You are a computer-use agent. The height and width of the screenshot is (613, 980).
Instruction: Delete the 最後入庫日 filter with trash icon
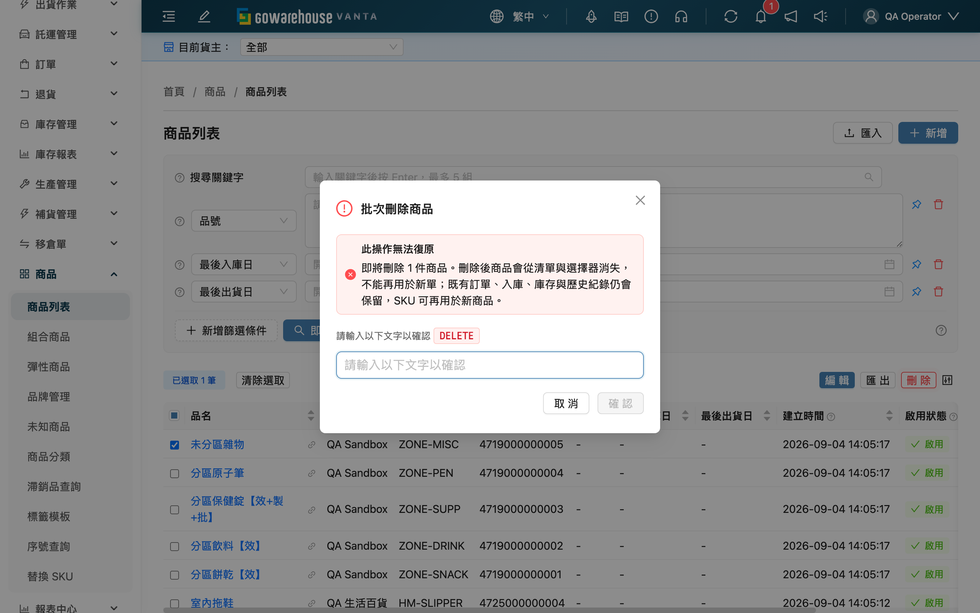click(x=938, y=264)
